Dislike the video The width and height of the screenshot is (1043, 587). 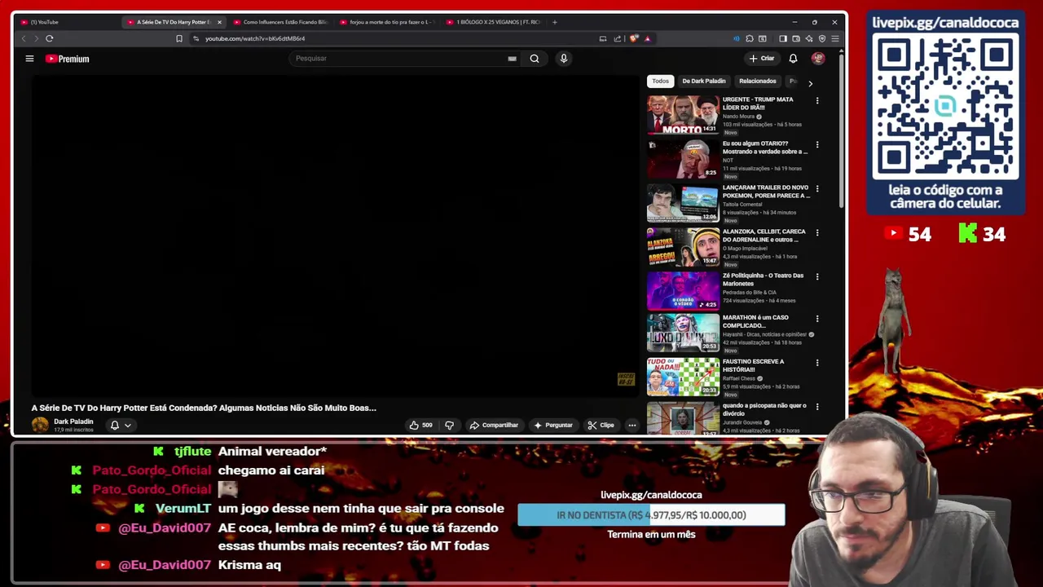449,425
